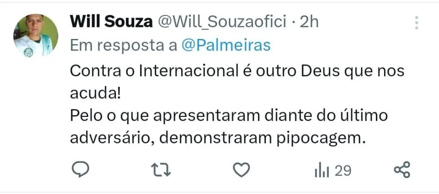The width and height of the screenshot is (439, 194).
Task: Click the word 'Internacional' in the tweet
Action: click(x=189, y=71)
